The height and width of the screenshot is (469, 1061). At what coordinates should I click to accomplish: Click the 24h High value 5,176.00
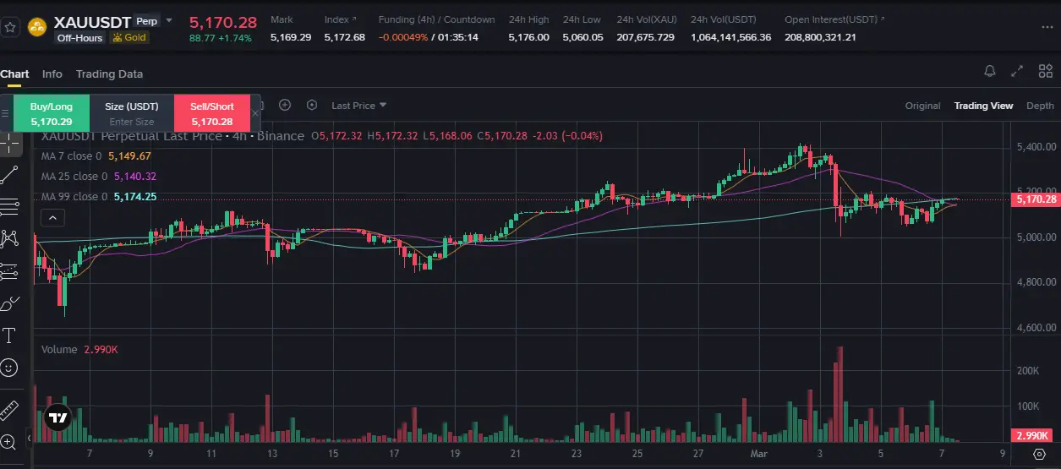click(528, 37)
